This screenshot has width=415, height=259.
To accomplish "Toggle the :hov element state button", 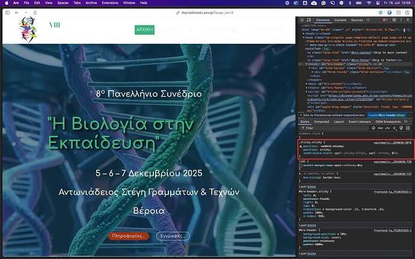I will 380,128.
